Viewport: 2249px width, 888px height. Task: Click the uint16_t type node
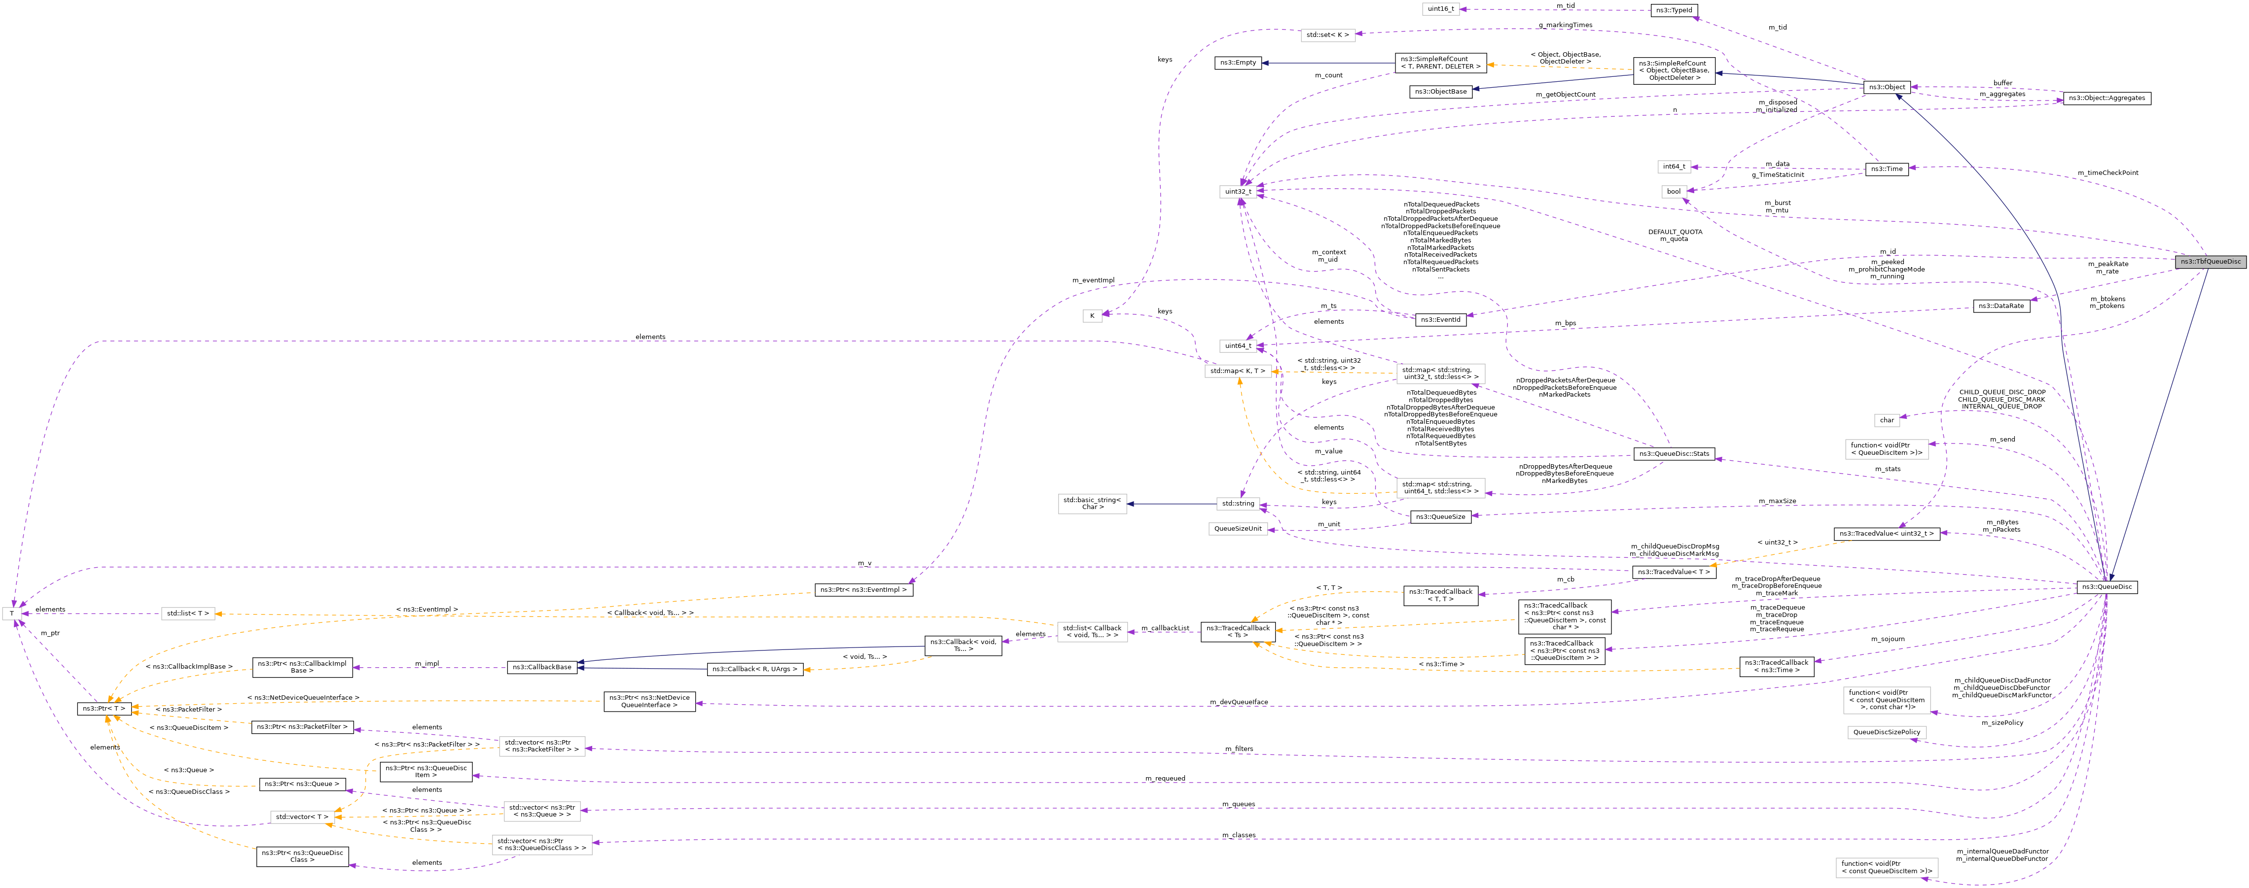(x=1440, y=9)
